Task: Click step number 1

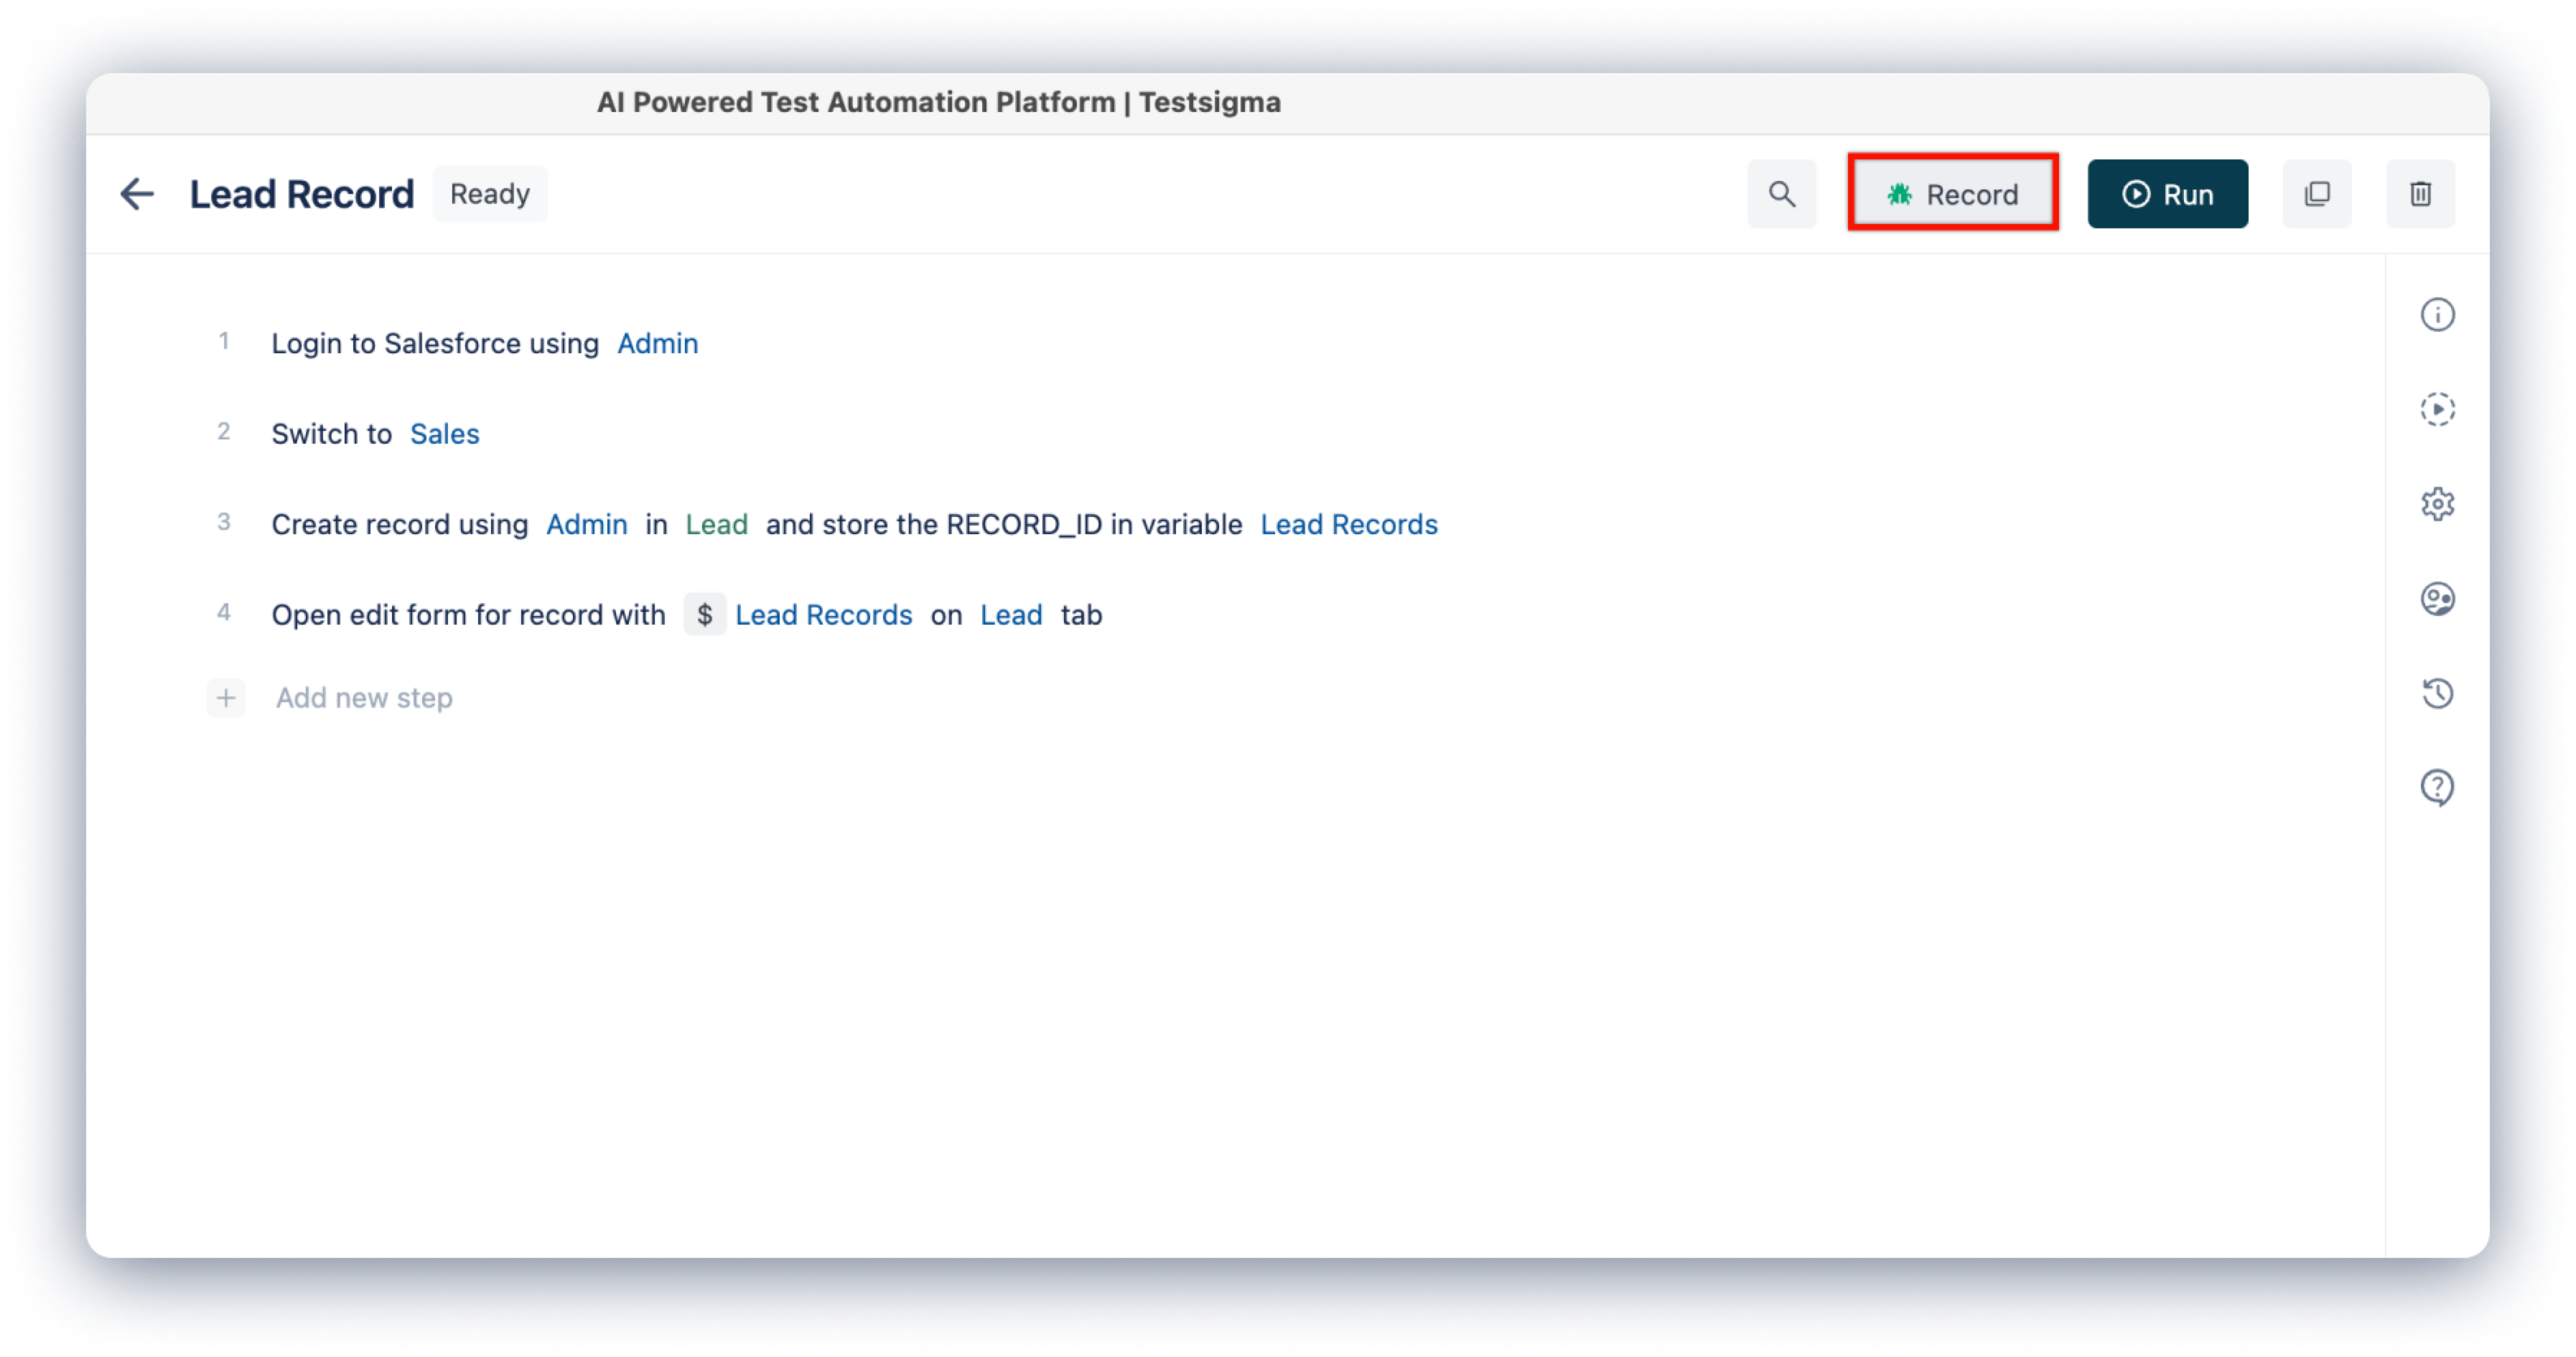Action: coord(224,342)
